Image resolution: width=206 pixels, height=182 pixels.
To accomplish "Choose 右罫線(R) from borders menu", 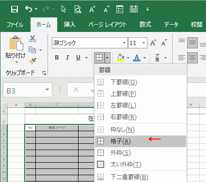I will click(x=141, y=117).
